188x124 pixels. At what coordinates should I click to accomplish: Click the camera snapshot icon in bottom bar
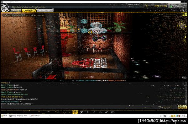point(112,112)
